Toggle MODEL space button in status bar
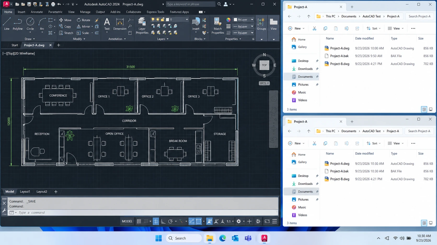437x245 pixels. pyautogui.click(x=127, y=221)
